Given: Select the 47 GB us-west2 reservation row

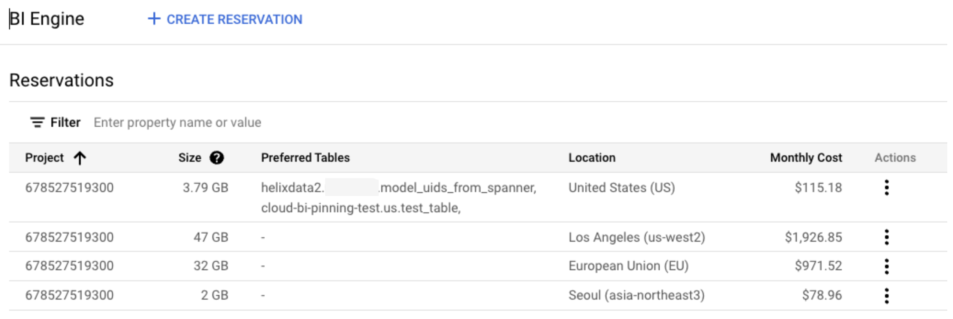Looking at the screenshot, I should [x=210, y=237].
